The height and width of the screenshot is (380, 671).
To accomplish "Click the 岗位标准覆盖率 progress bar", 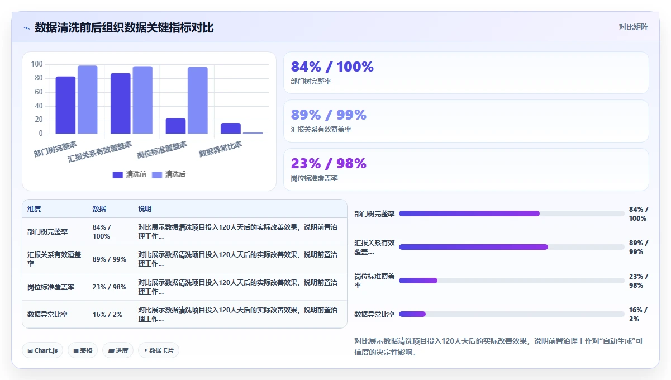I will [512, 281].
